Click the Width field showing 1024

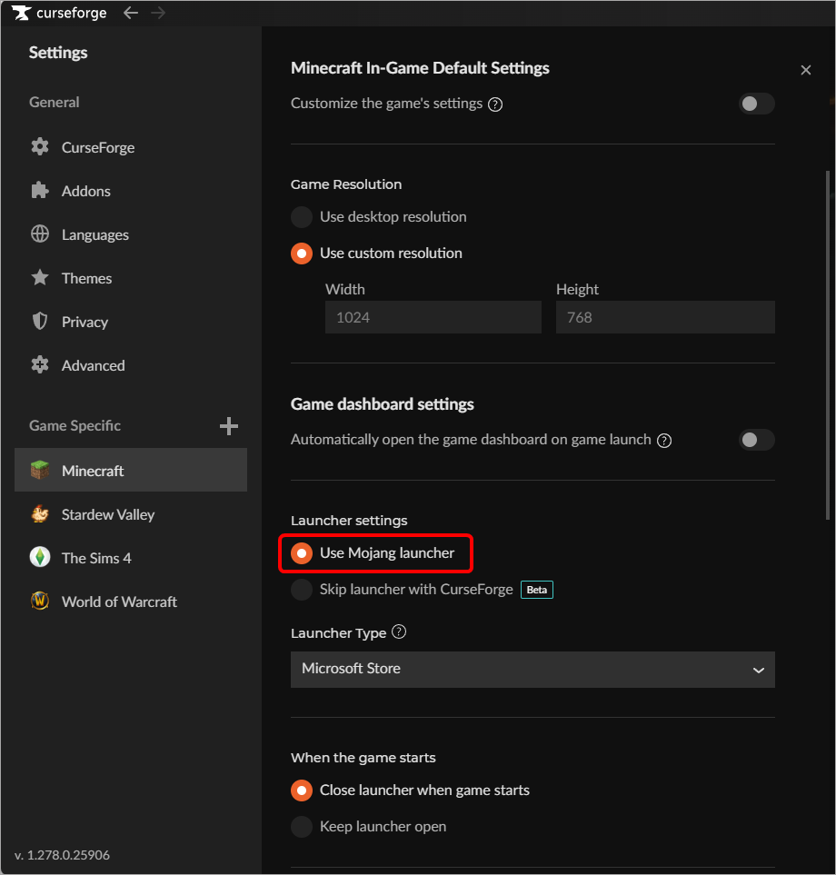[433, 317]
